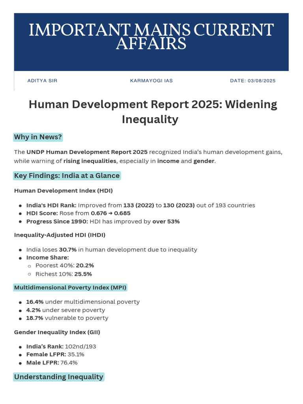Click the '4.2% under severe poverty' line

click(65, 310)
